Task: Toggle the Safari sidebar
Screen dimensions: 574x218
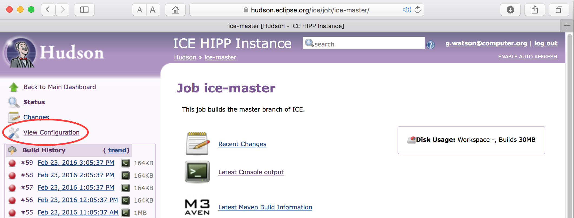Action: point(84,10)
